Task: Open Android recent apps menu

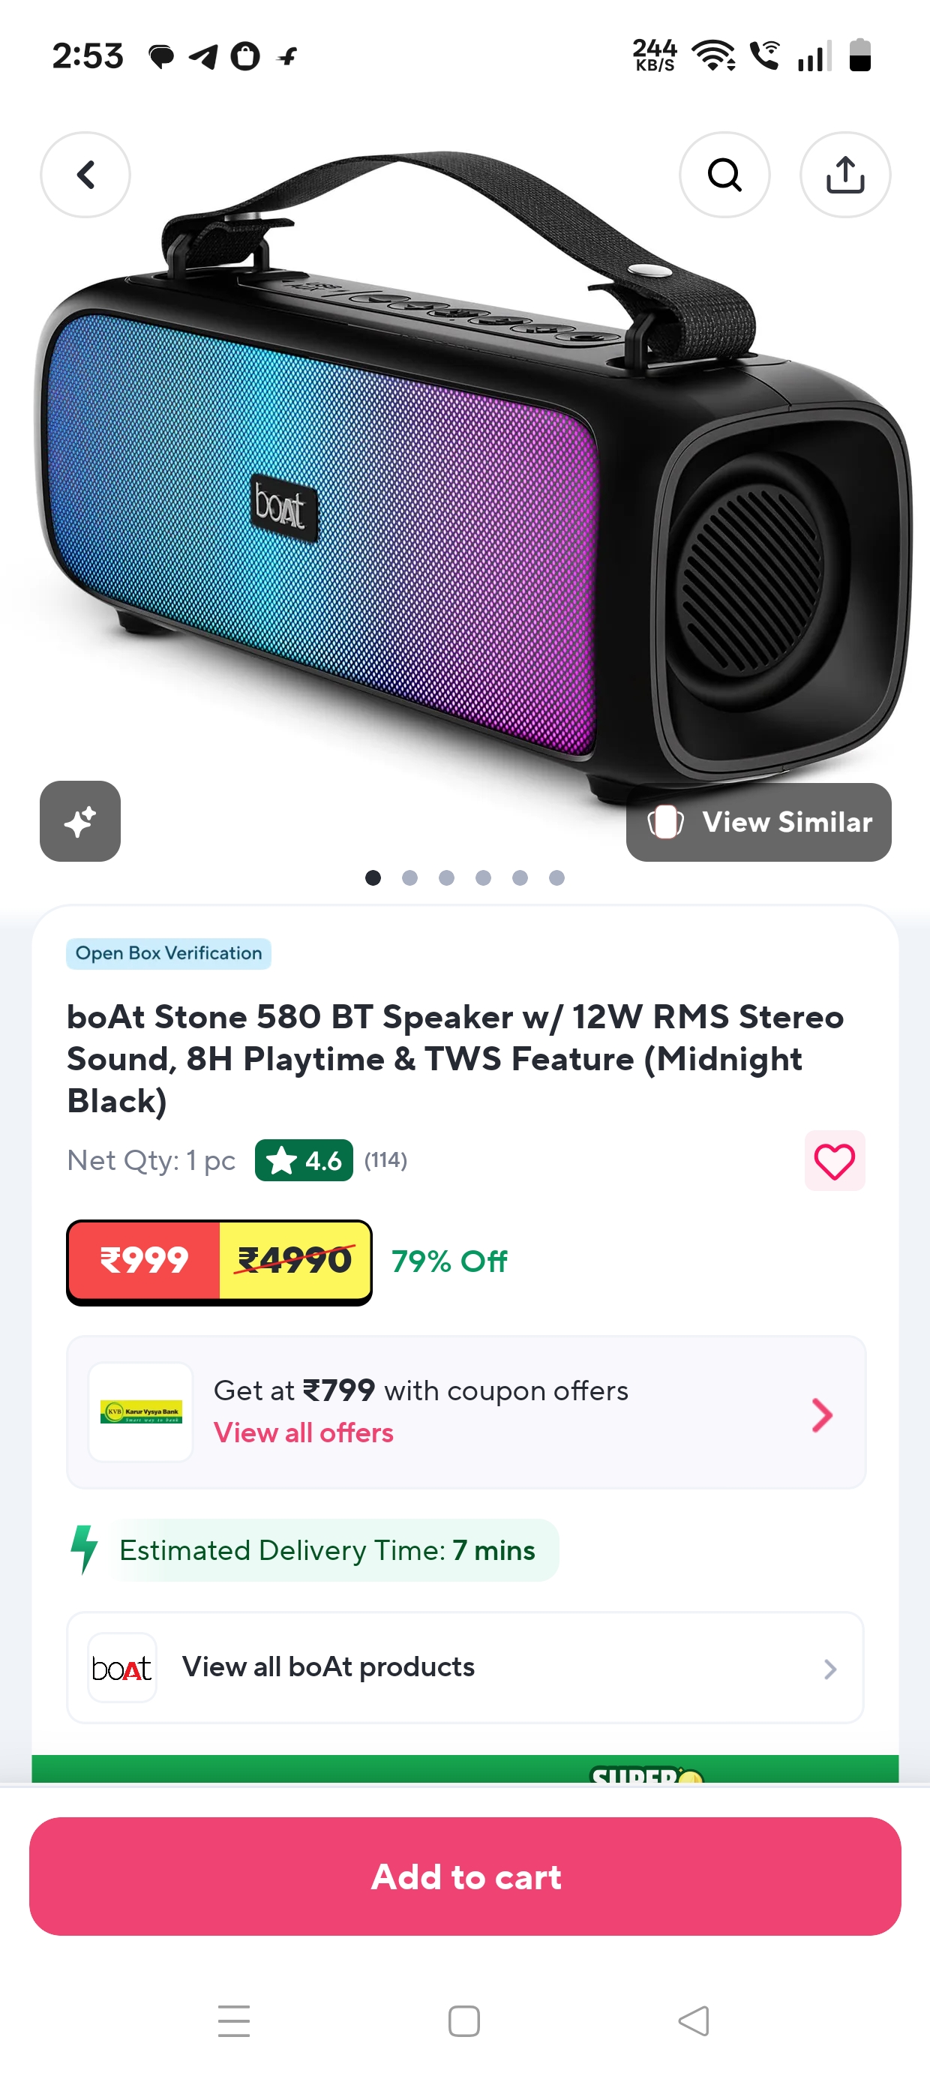Action: 234,2021
